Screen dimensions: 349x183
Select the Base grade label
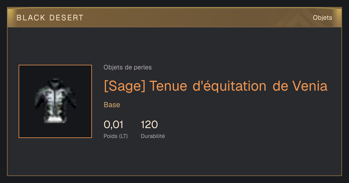pyautogui.click(x=112, y=105)
